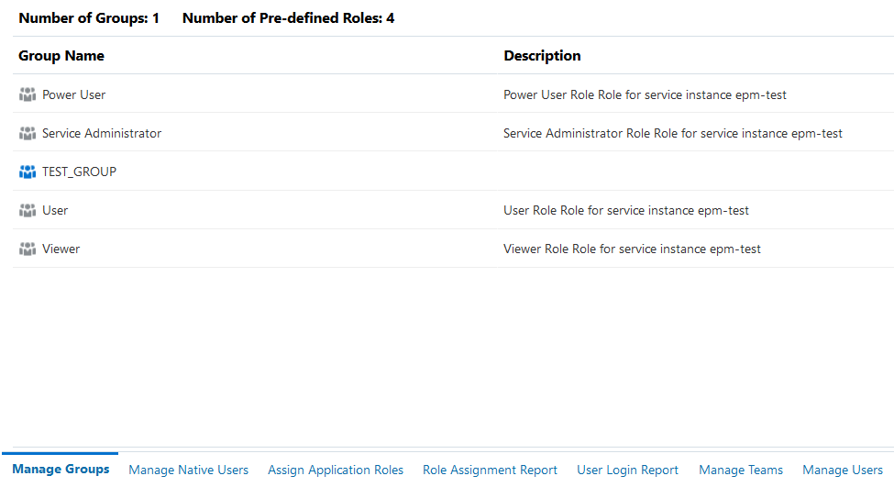
Task: Click the Viewer role group icon
Action: point(28,249)
